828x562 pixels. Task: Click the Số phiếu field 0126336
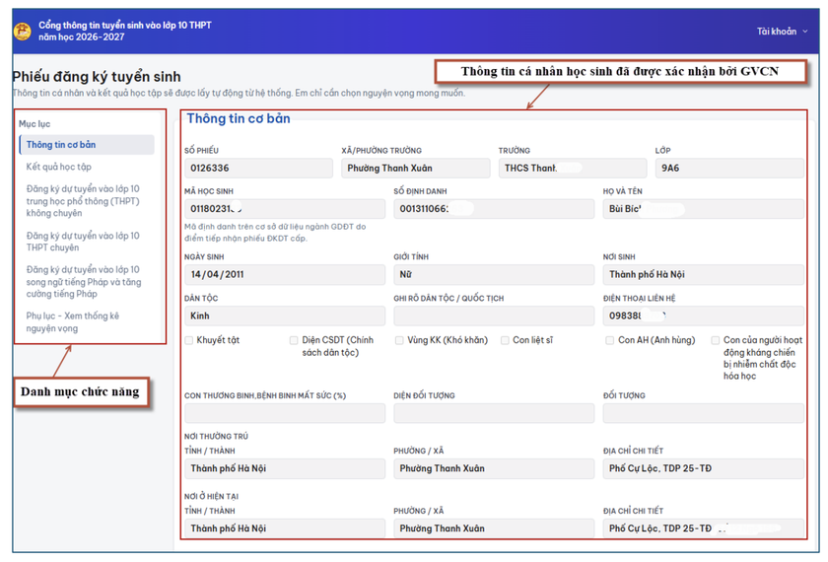(258, 169)
